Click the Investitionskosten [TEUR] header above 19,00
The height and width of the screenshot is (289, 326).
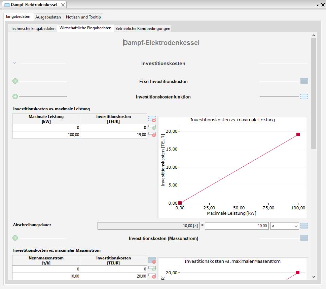click(113, 119)
